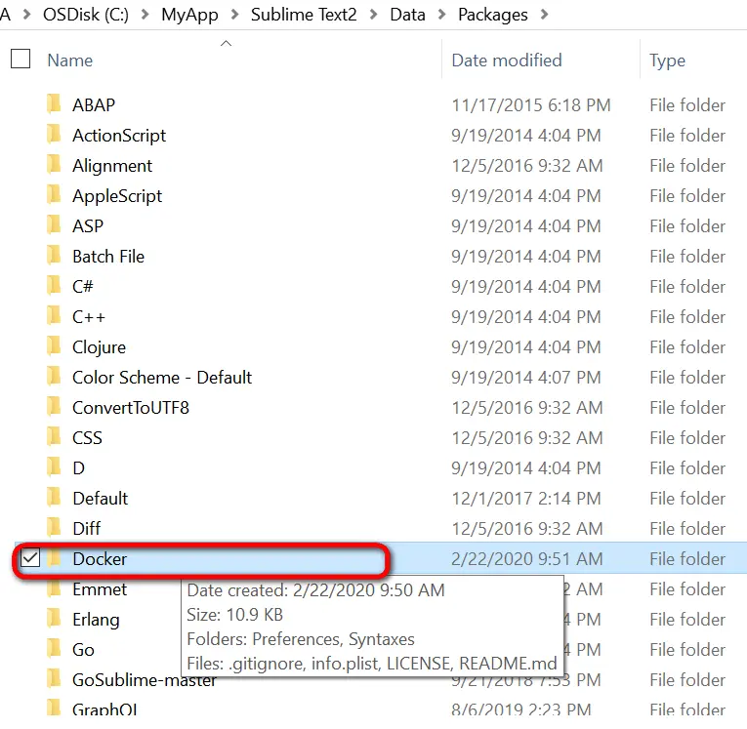The width and height of the screenshot is (747, 729).
Task: Select Color Scheme - Default folder name
Action: [x=162, y=377]
